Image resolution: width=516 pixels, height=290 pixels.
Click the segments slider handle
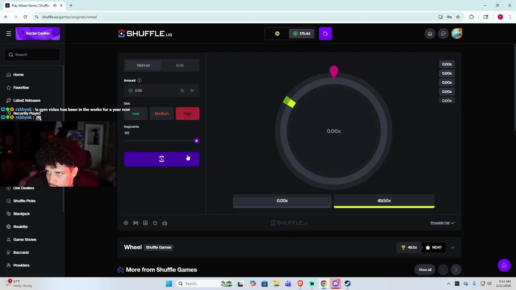[196, 141]
